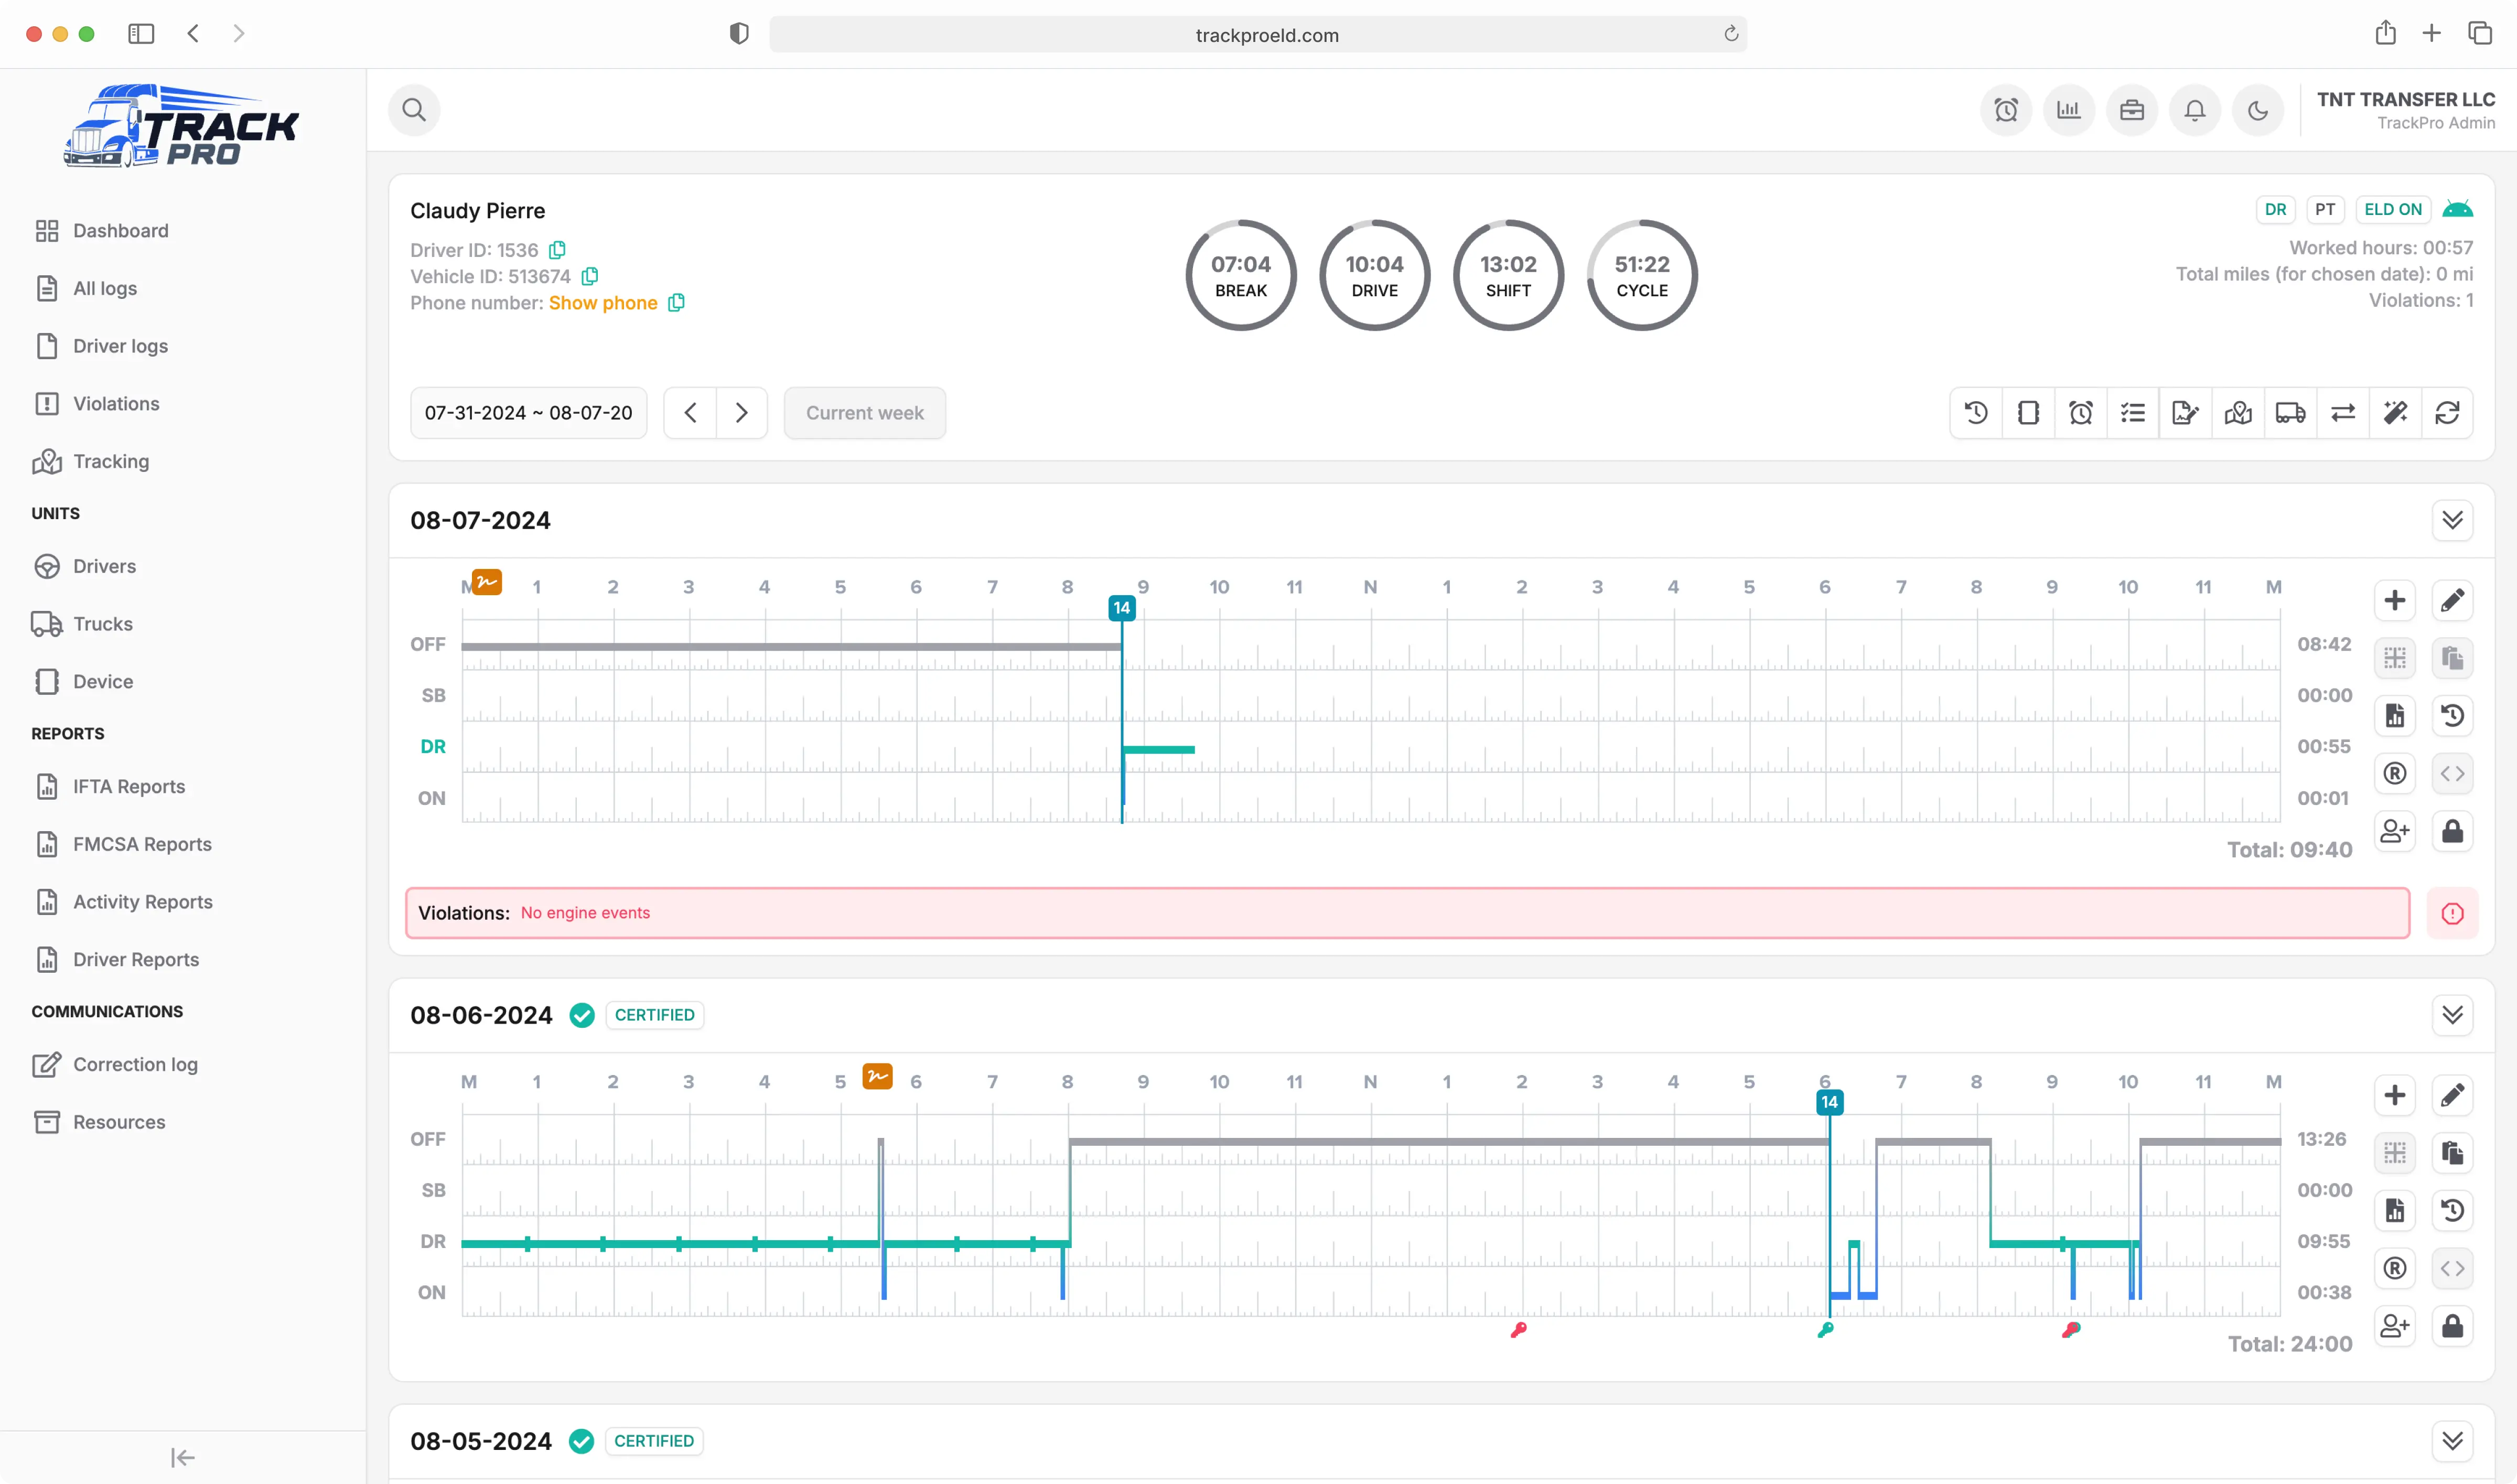The width and height of the screenshot is (2517, 1484).
Task: Toggle dark mode moon icon
Action: pyautogui.click(x=2257, y=110)
